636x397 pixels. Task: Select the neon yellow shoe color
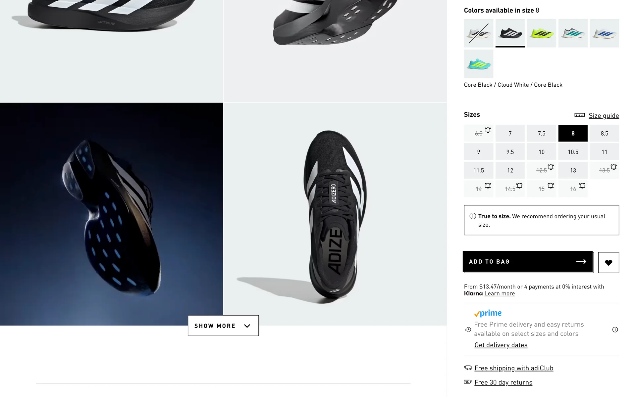coord(541,33)
